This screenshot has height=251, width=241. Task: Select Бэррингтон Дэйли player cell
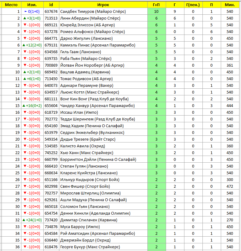[103, 160]
